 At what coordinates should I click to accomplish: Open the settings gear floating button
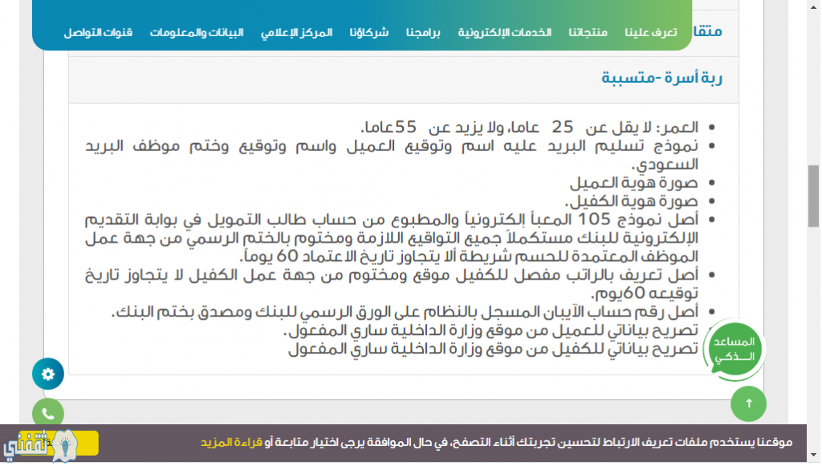pos(47,374)
